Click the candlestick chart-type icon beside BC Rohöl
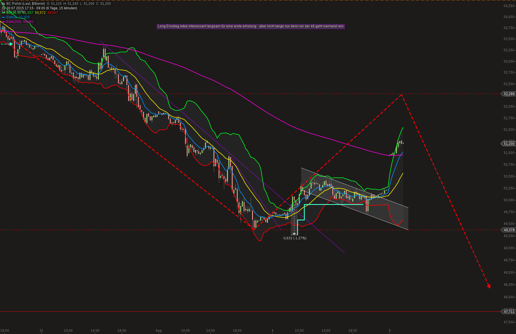Viewport: 516px width, 334px height. [3, 4]
